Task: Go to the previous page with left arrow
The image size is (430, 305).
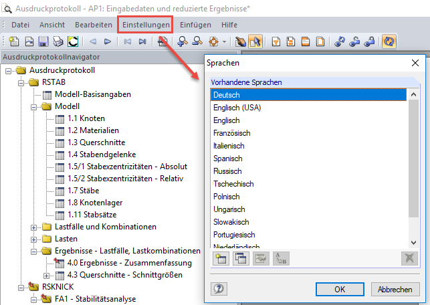Action: [93, 41]
